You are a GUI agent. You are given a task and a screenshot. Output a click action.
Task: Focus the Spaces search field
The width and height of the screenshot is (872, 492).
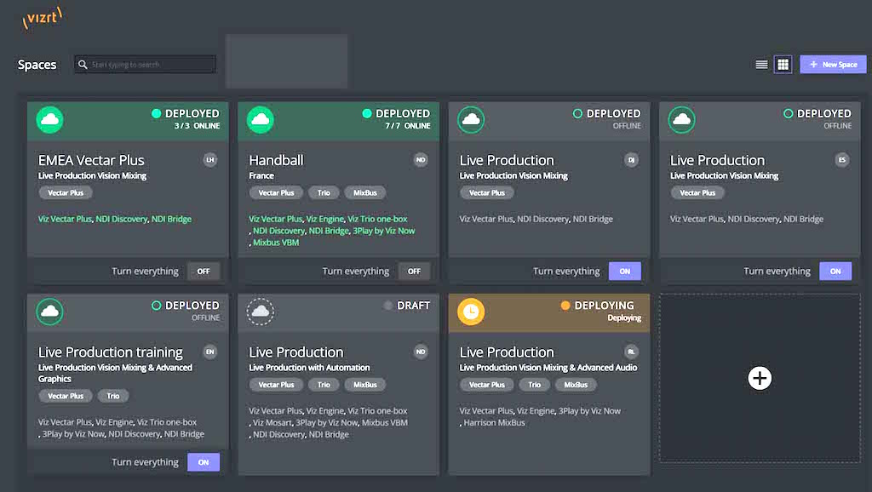coord(145,65)
